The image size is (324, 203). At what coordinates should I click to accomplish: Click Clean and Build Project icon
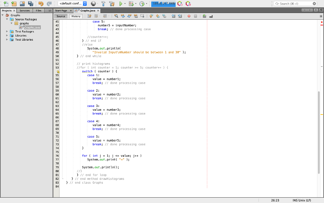[111, 4]
